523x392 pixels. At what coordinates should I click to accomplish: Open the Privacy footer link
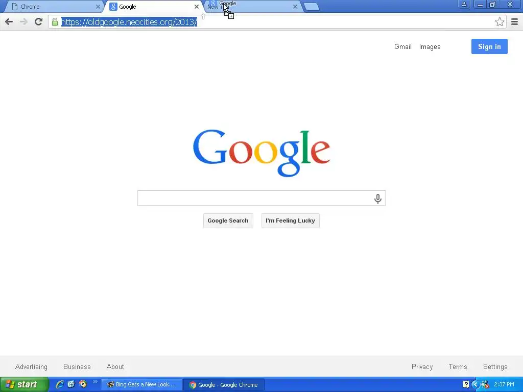[x=422, y=366]
